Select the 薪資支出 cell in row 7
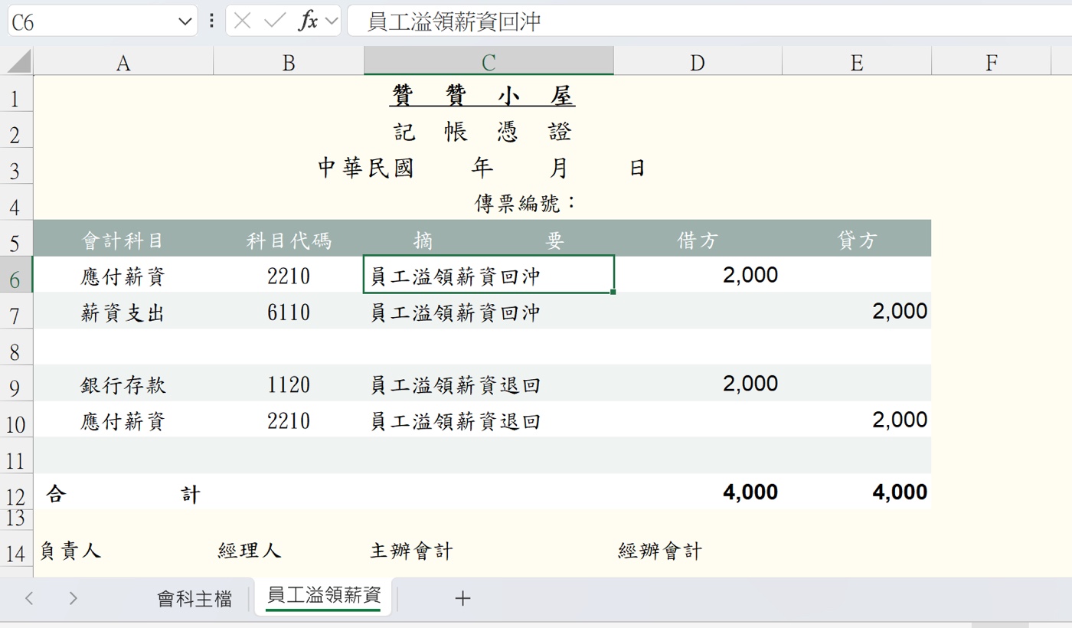1072x628 pixels. 123,311
